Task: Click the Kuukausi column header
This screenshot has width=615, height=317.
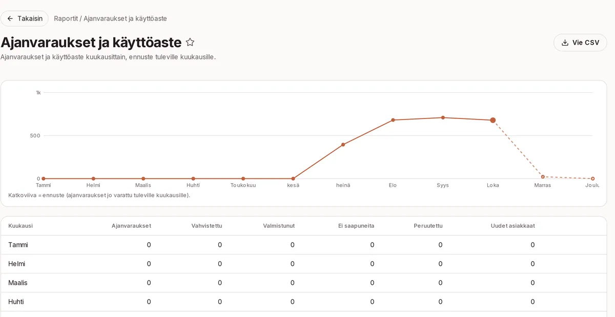Action: click(x=20, y=226)
